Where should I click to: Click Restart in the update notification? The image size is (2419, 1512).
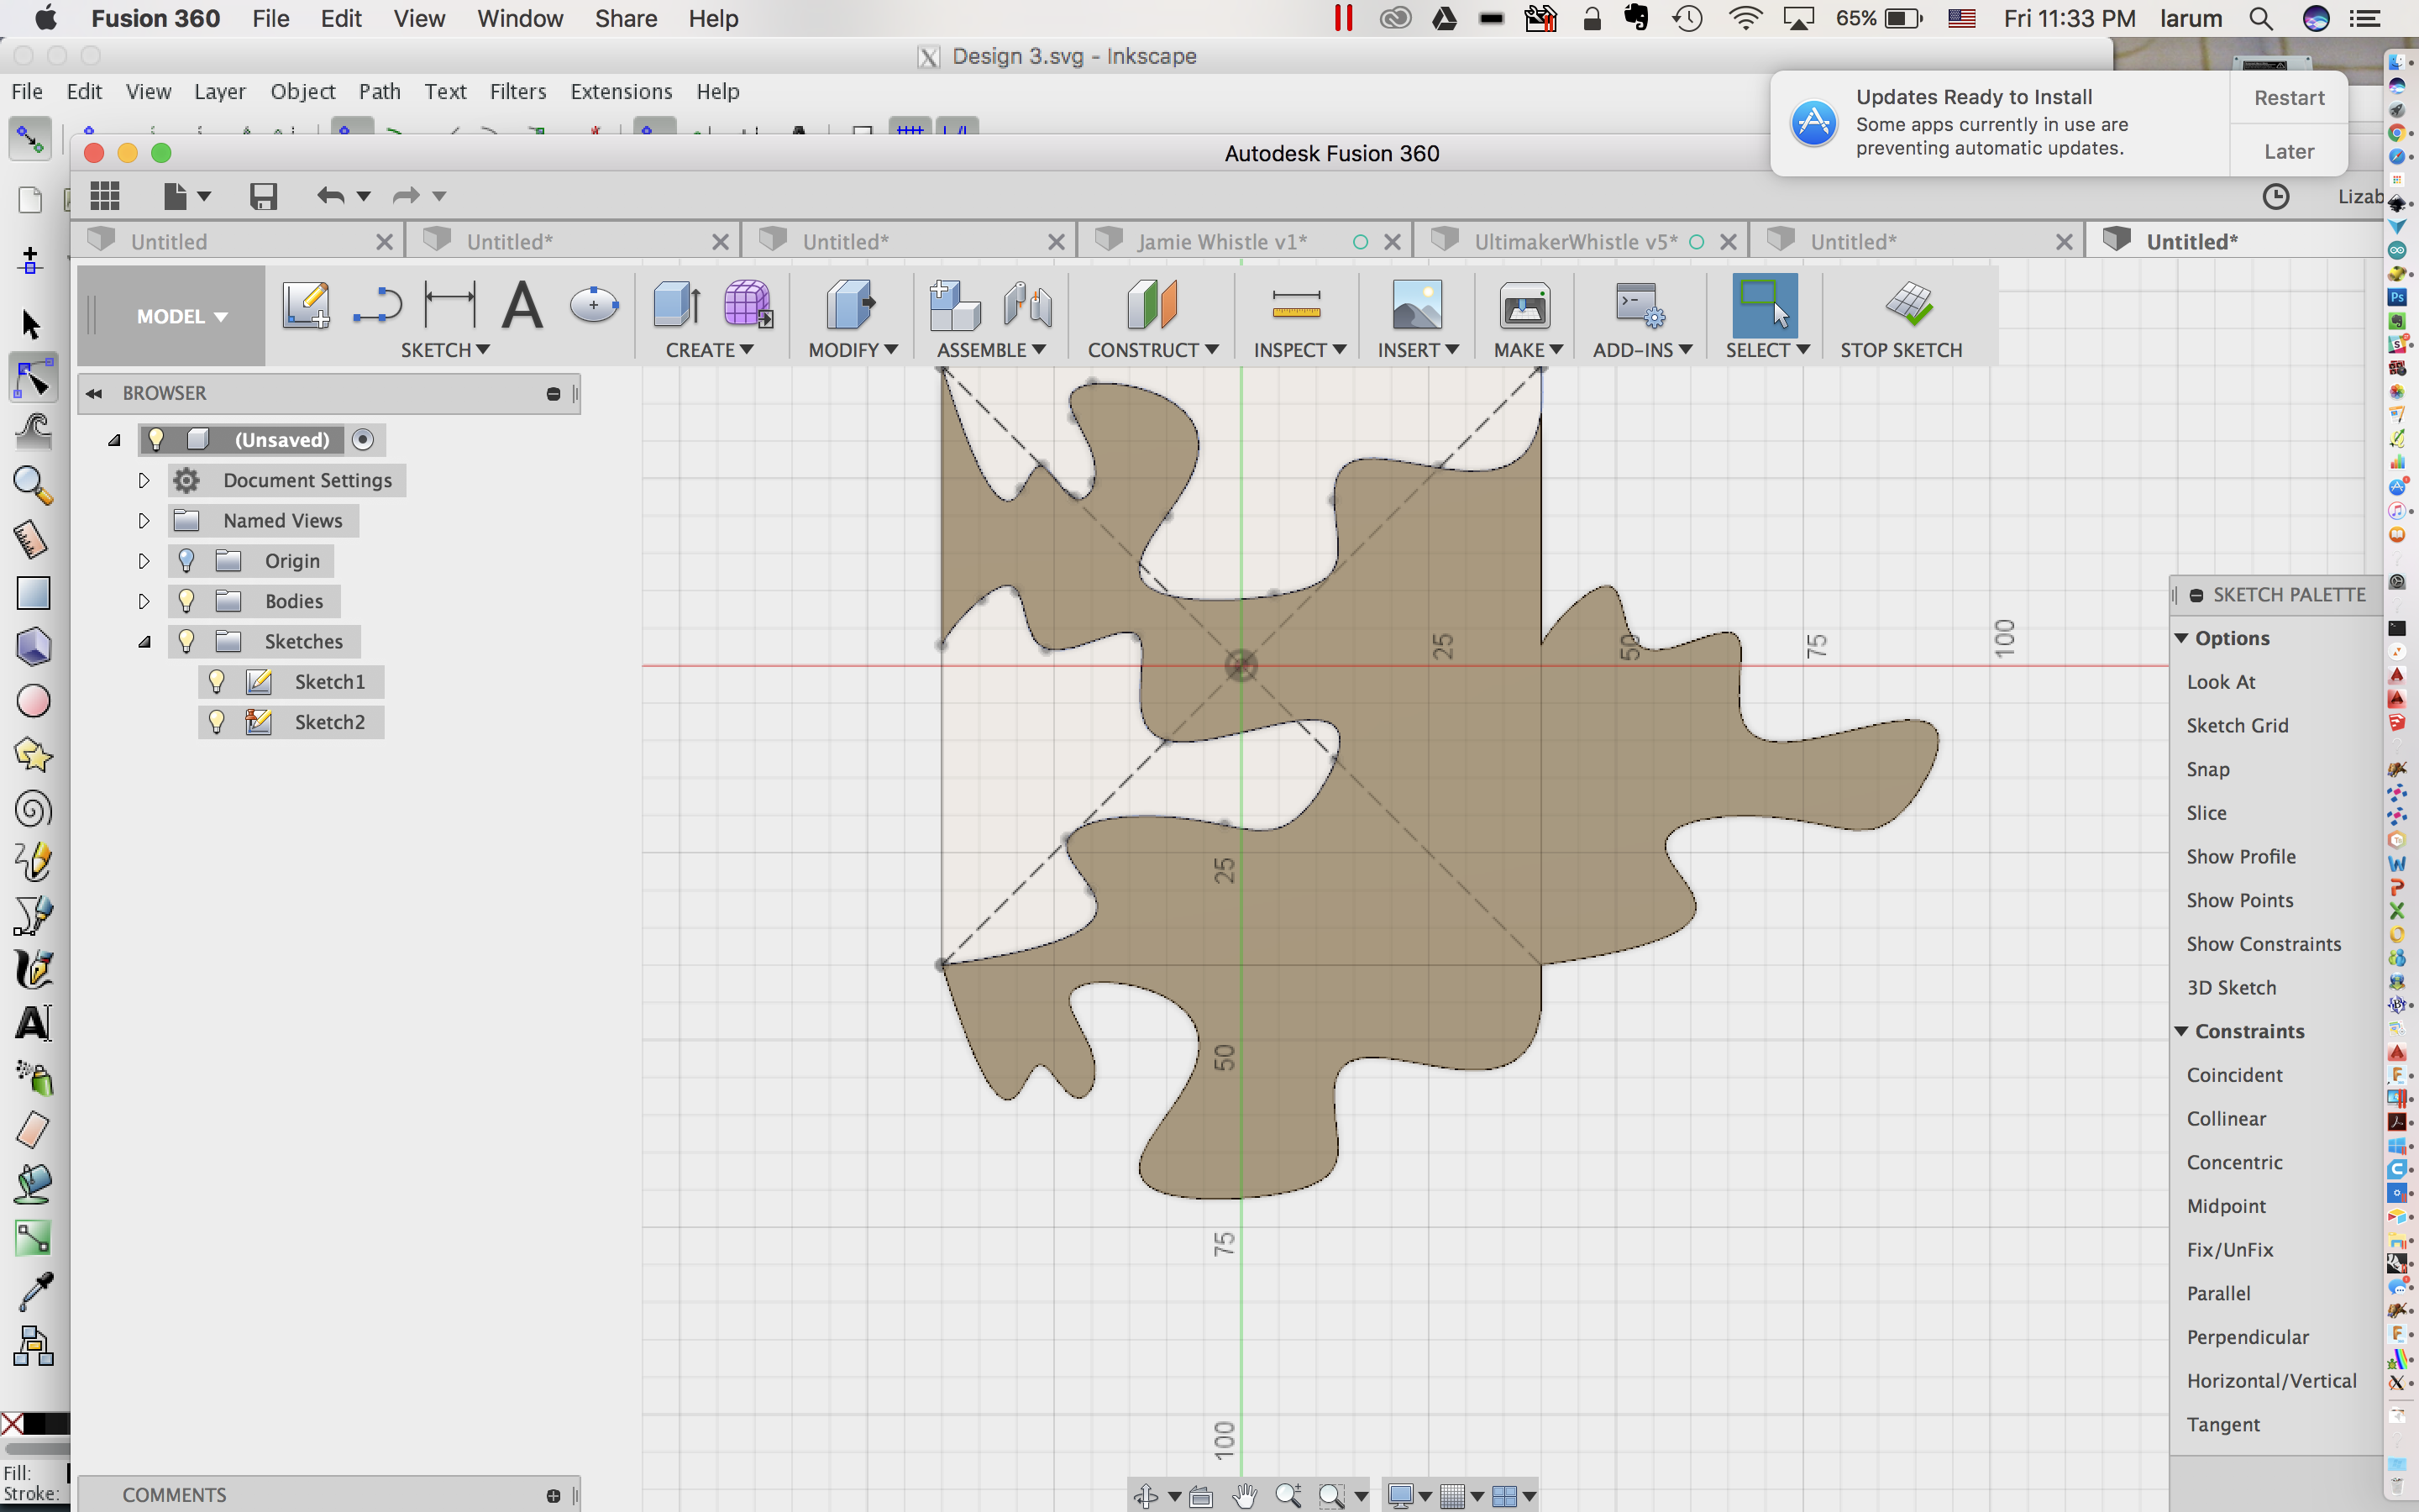[x=2289, y=98]
